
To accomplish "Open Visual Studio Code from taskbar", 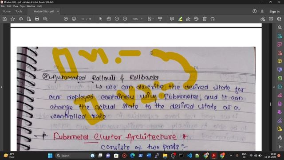I will (x=189, y=156).
